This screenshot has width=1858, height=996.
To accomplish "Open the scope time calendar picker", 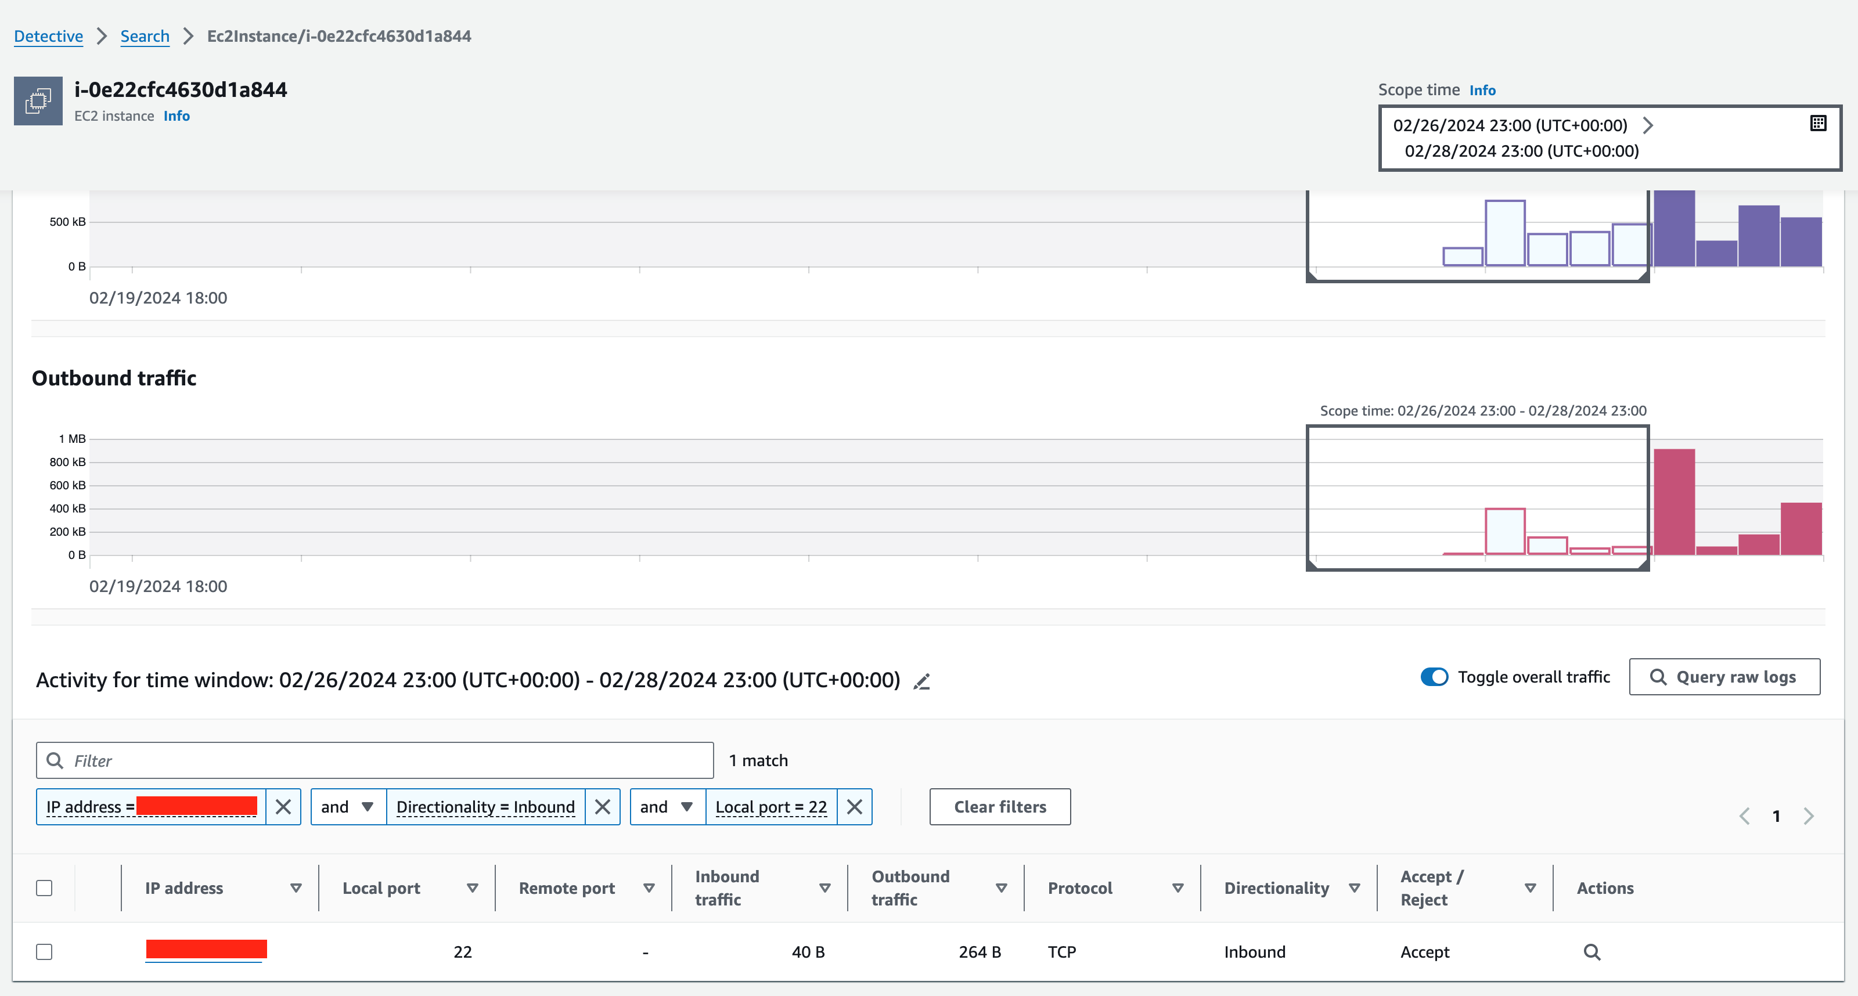I will coord(1819,123).
